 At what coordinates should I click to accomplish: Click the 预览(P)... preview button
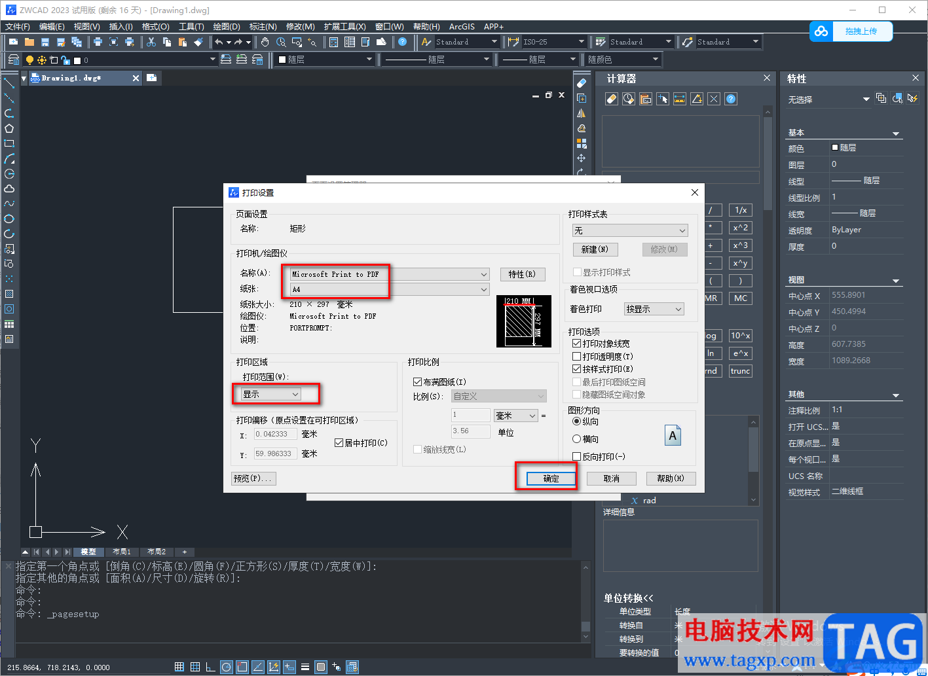[254, 478]
